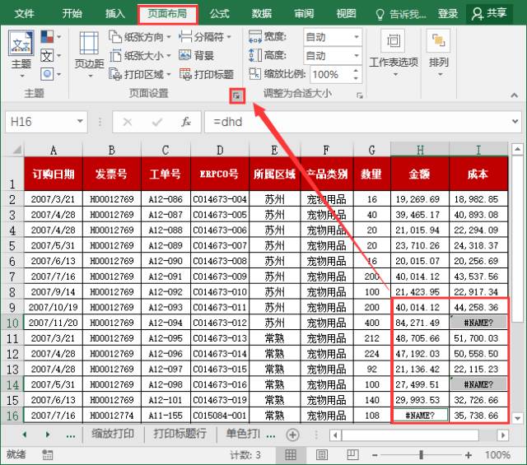The width and height of the screenshot is (527, 465).
Task: Open the Page Setup dialog launcher
Action: (236, 96)
